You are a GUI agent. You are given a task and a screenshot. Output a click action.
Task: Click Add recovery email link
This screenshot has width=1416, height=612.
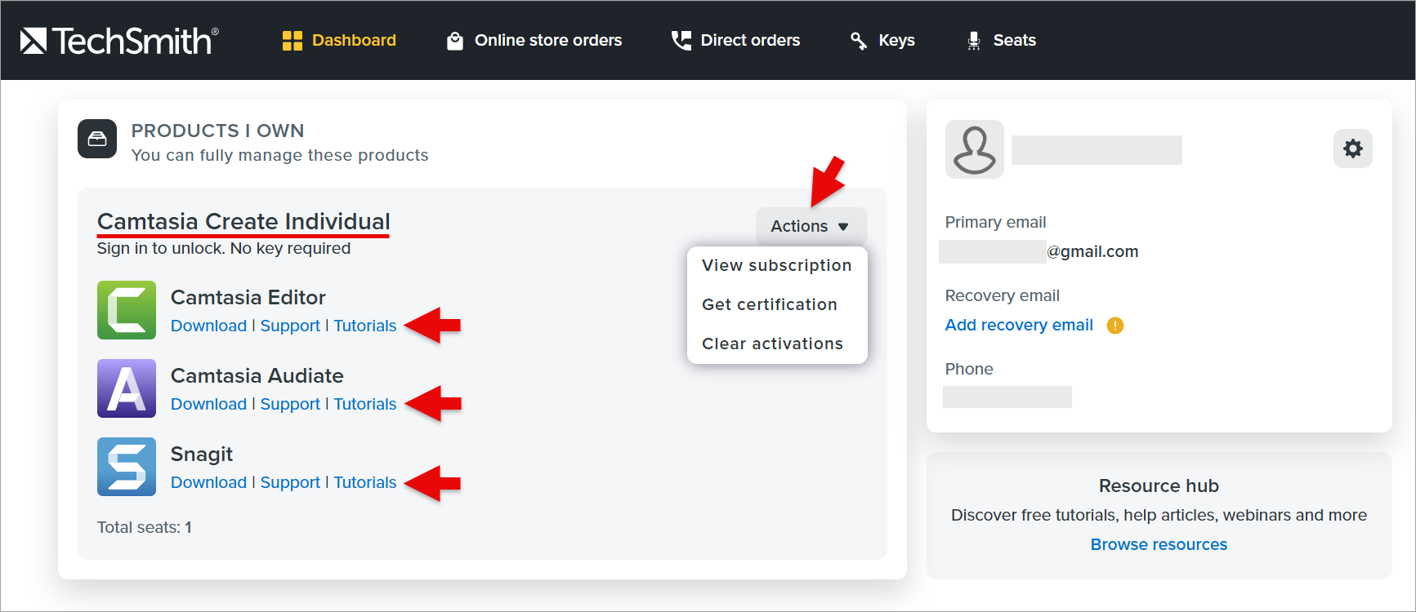point(1019,325)
